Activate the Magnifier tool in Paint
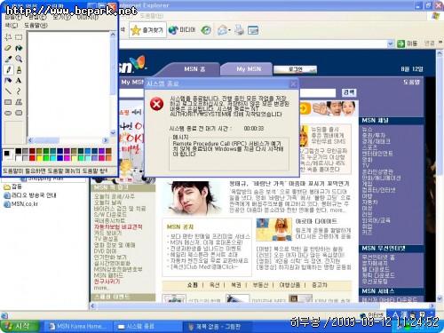 coord(19,59)
